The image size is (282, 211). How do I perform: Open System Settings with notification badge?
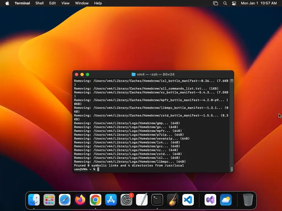(x=126, y=200)
